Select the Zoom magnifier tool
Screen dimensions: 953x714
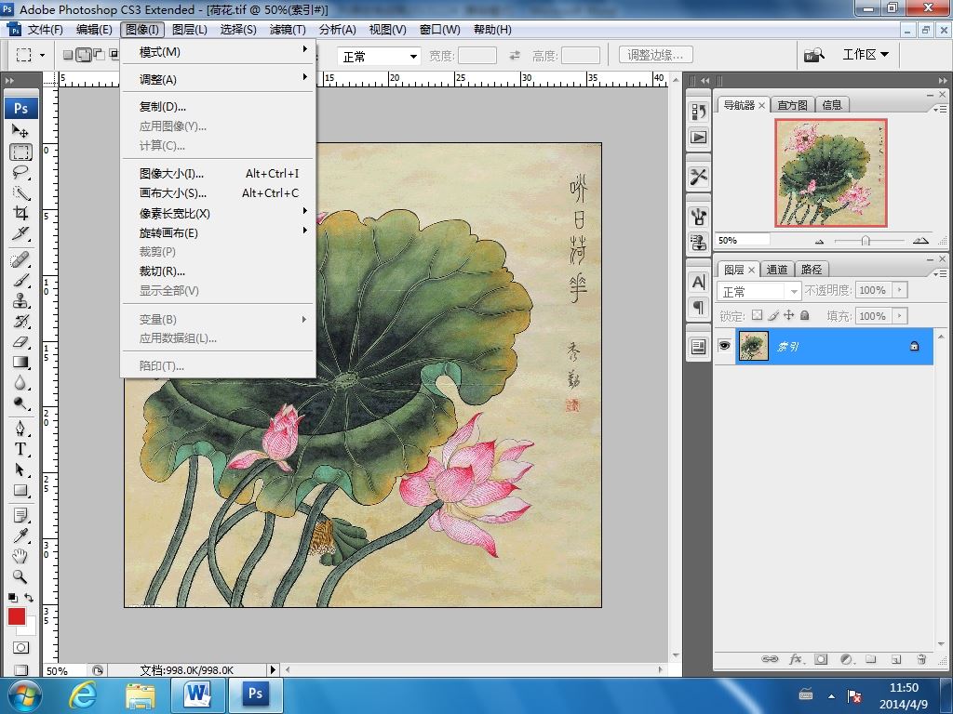[20, 576]
